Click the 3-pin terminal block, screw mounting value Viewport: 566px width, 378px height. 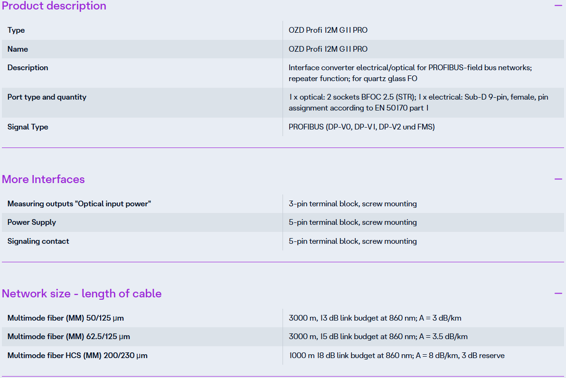click(x=353, y=204)
